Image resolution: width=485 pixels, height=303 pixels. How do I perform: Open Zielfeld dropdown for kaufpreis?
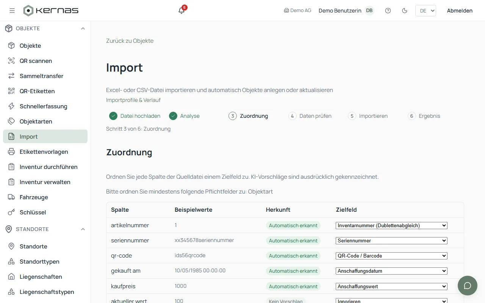pyautogui.click(x=391, y=286)
